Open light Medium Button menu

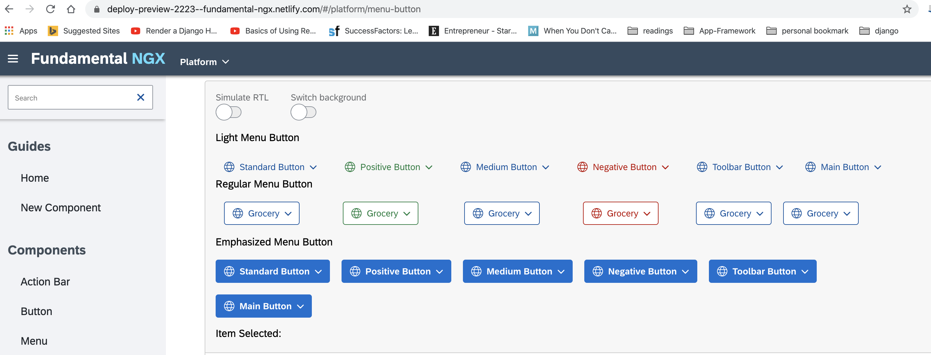coord(505,167)
